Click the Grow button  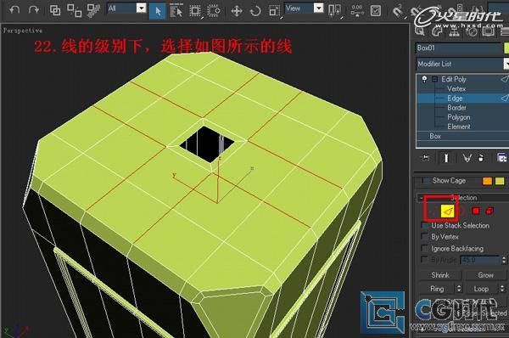[485, 275]
